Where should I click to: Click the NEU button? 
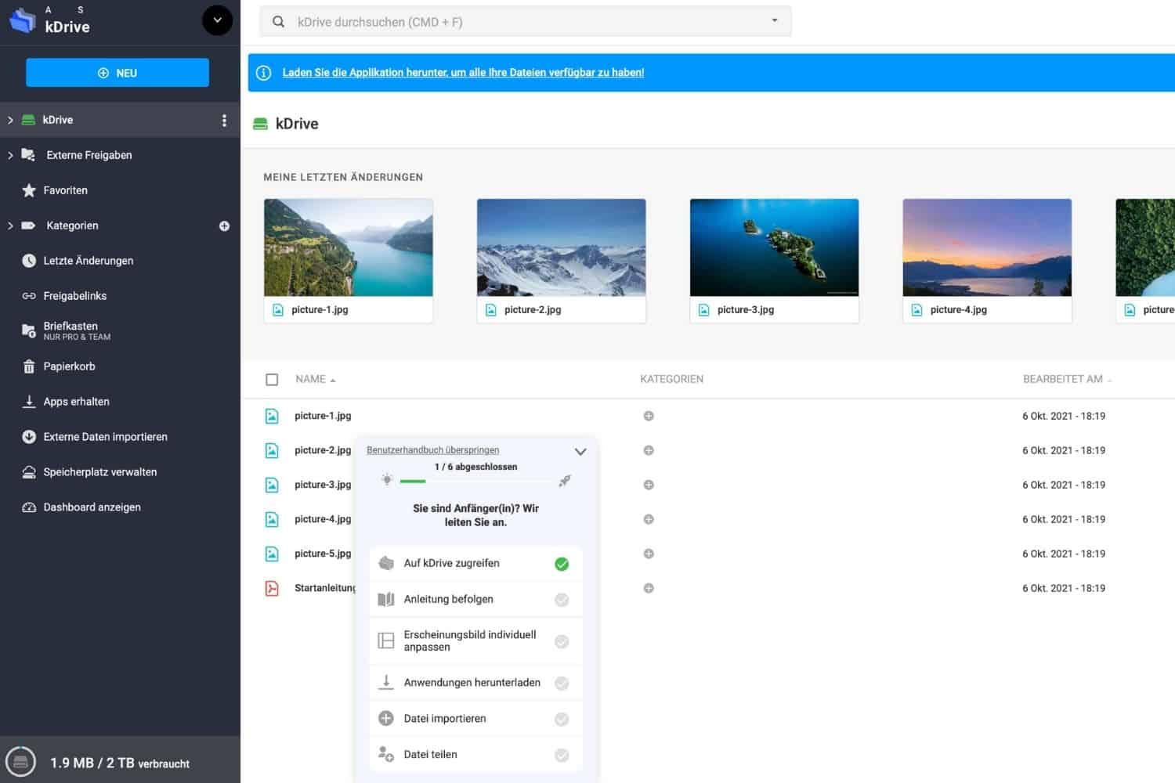[x=117, y=73]
